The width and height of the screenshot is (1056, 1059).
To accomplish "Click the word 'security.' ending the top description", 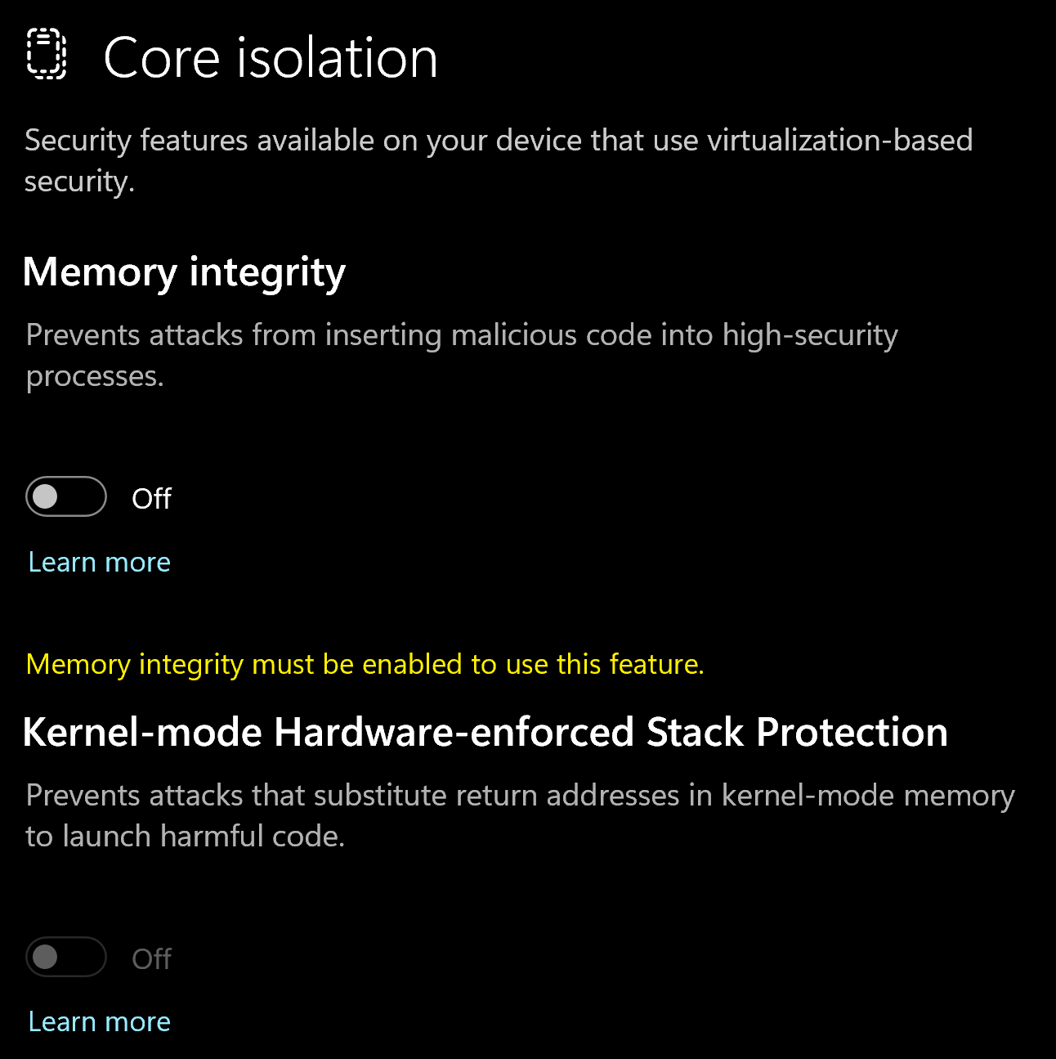I will coord(78,182).
